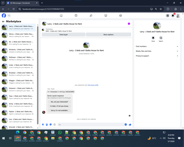Viewport: 184px width, 147px height.
Task: Click the Facebook search magnifier icon
Action: (9, 15)
